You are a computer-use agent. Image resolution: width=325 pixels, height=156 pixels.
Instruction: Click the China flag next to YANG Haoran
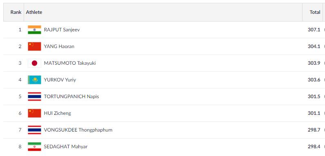34,46
